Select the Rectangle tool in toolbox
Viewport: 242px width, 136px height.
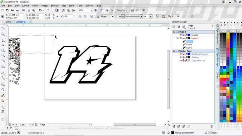tap(3, 50)
